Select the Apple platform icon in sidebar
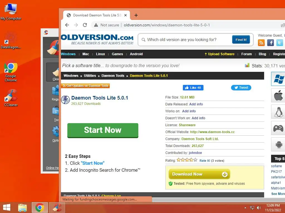Image resolution: width=285 pixels, height=213 pixels. click(x=278, y=95)
